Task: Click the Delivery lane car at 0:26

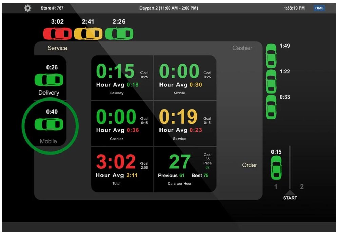Action: coord(49,80)
